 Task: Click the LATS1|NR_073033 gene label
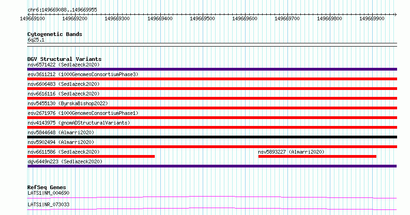point(48,204)
